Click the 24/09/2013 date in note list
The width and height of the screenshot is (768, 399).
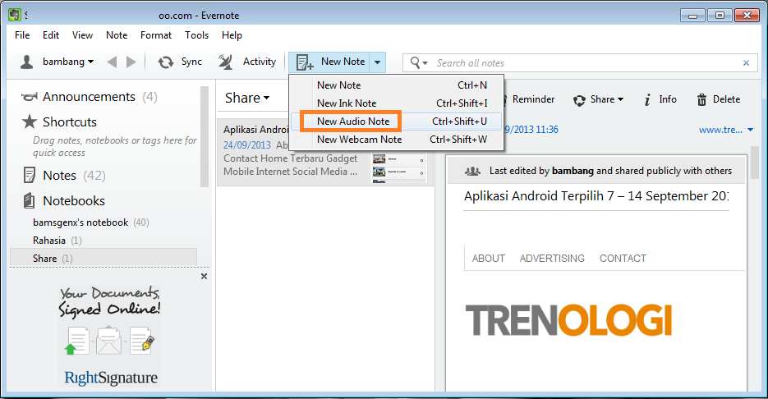pyautogui.click(x=247, y=145)
